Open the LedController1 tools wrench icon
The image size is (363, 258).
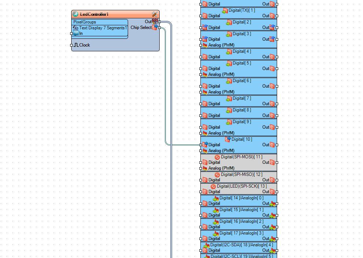click(x=155, y=14)
